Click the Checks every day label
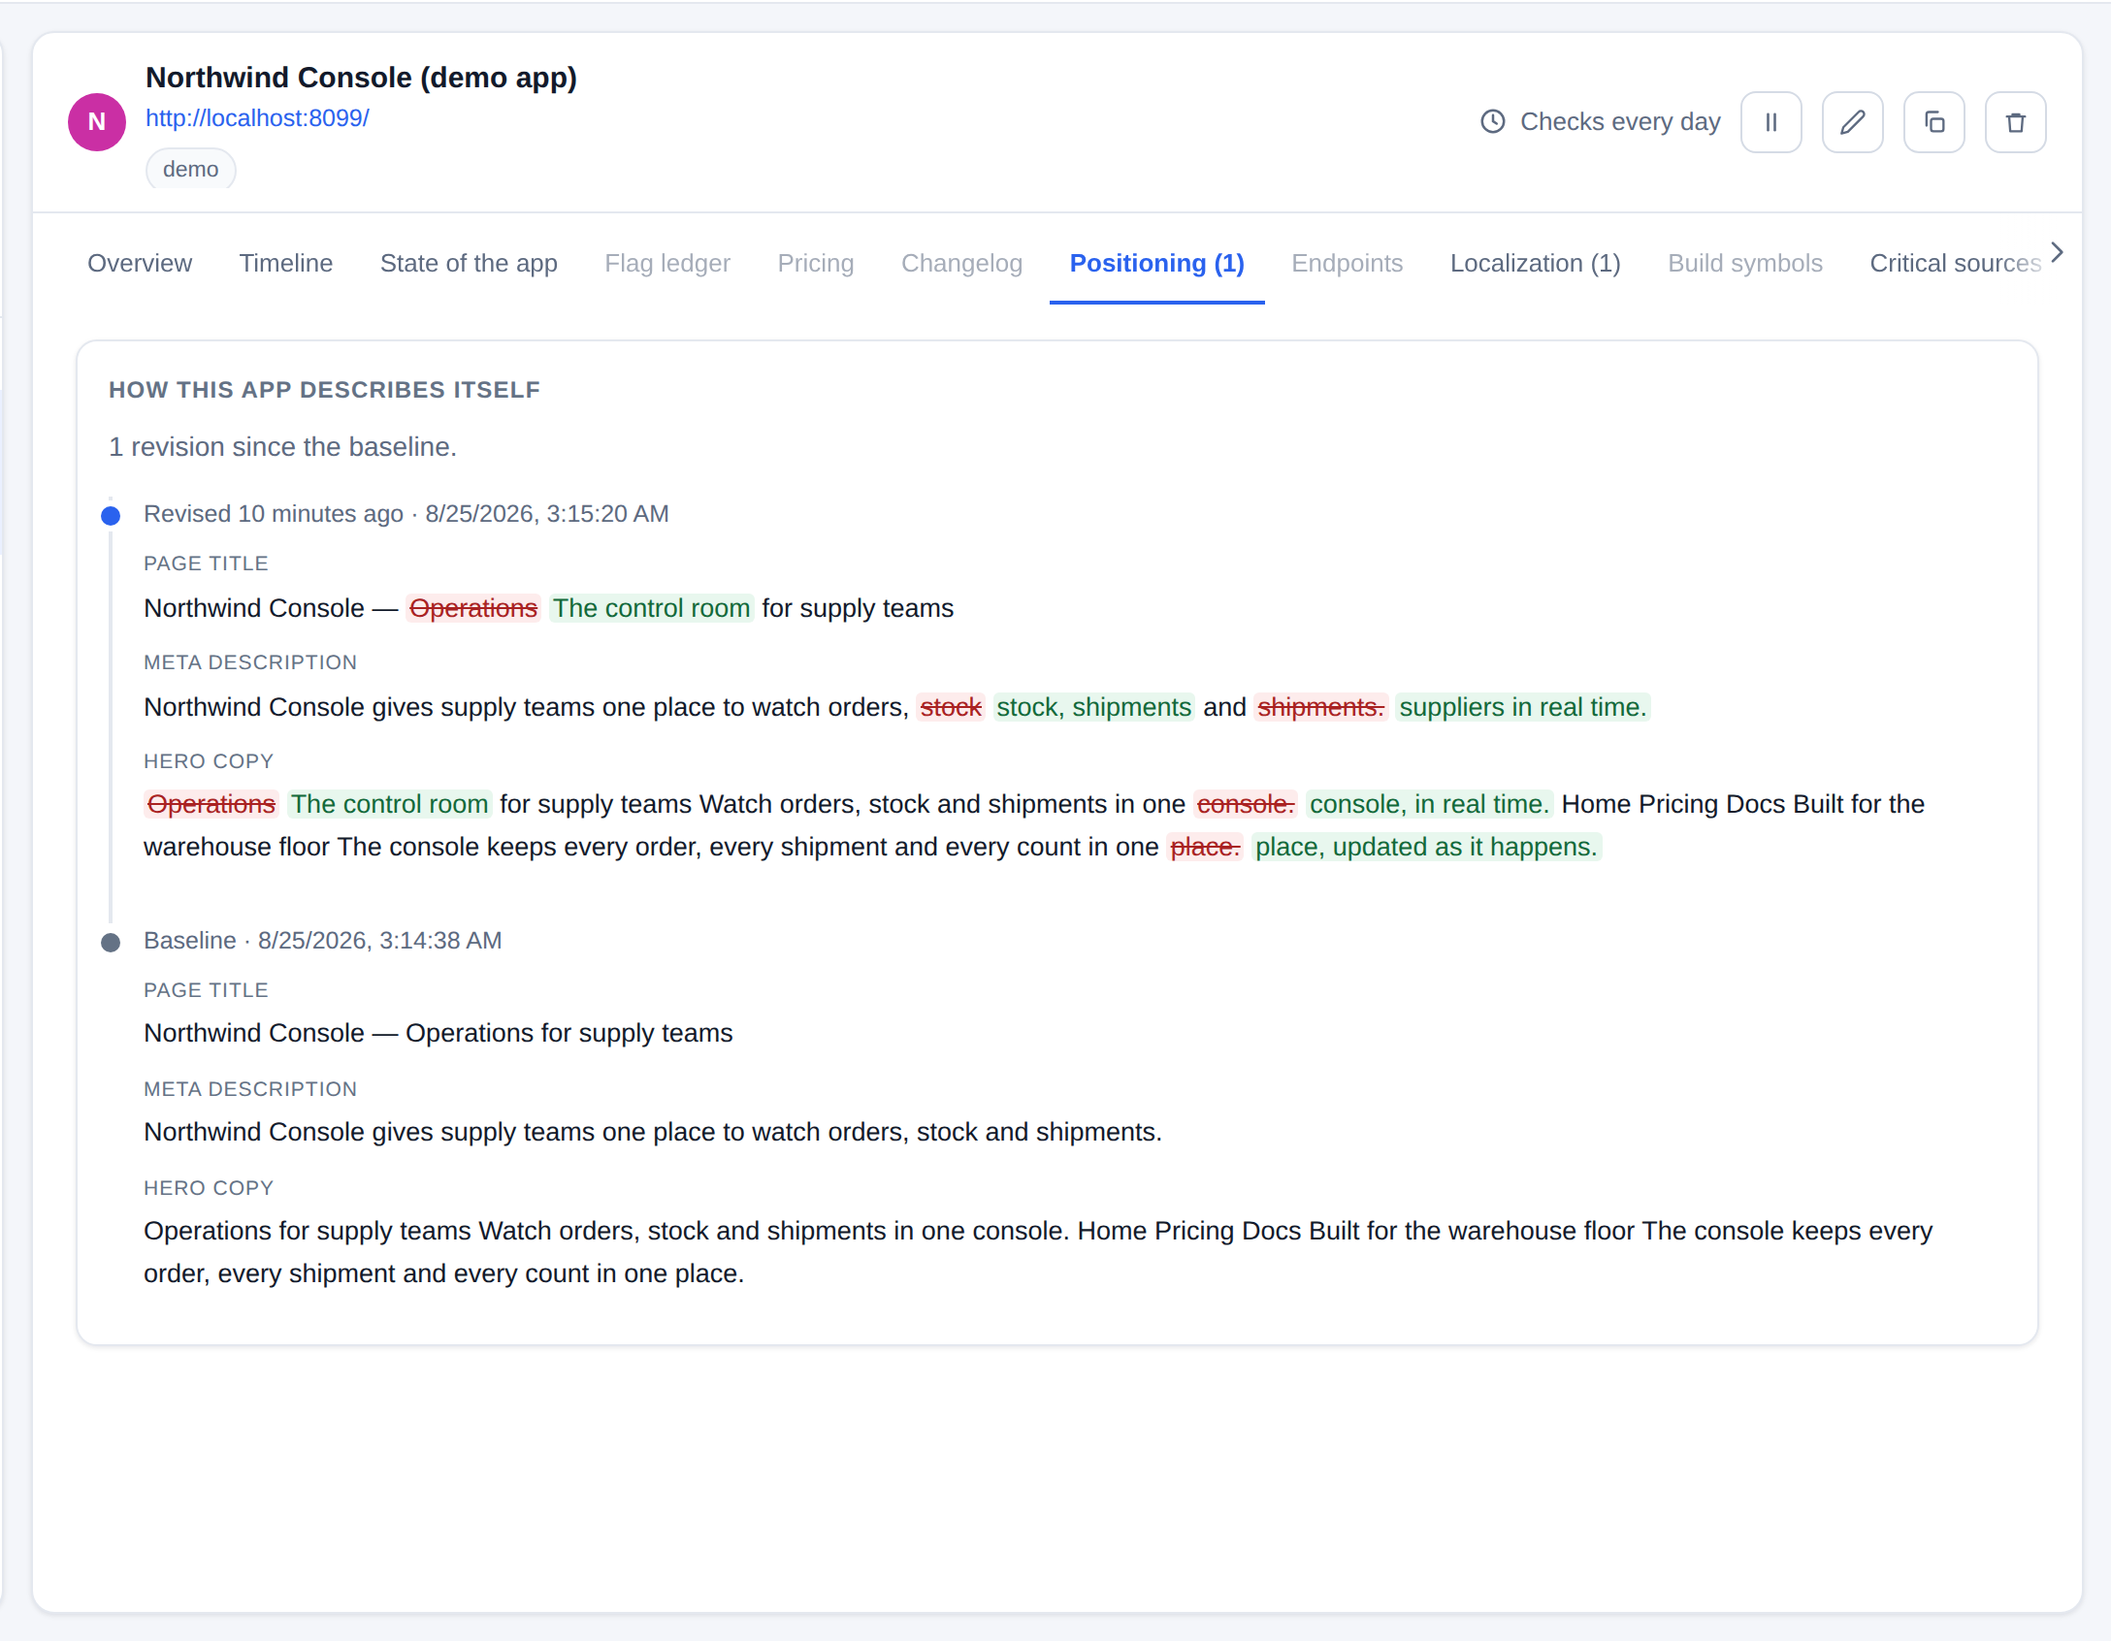Image resolution: width=2111 pixels, height=1641 pixels. 1620,121
